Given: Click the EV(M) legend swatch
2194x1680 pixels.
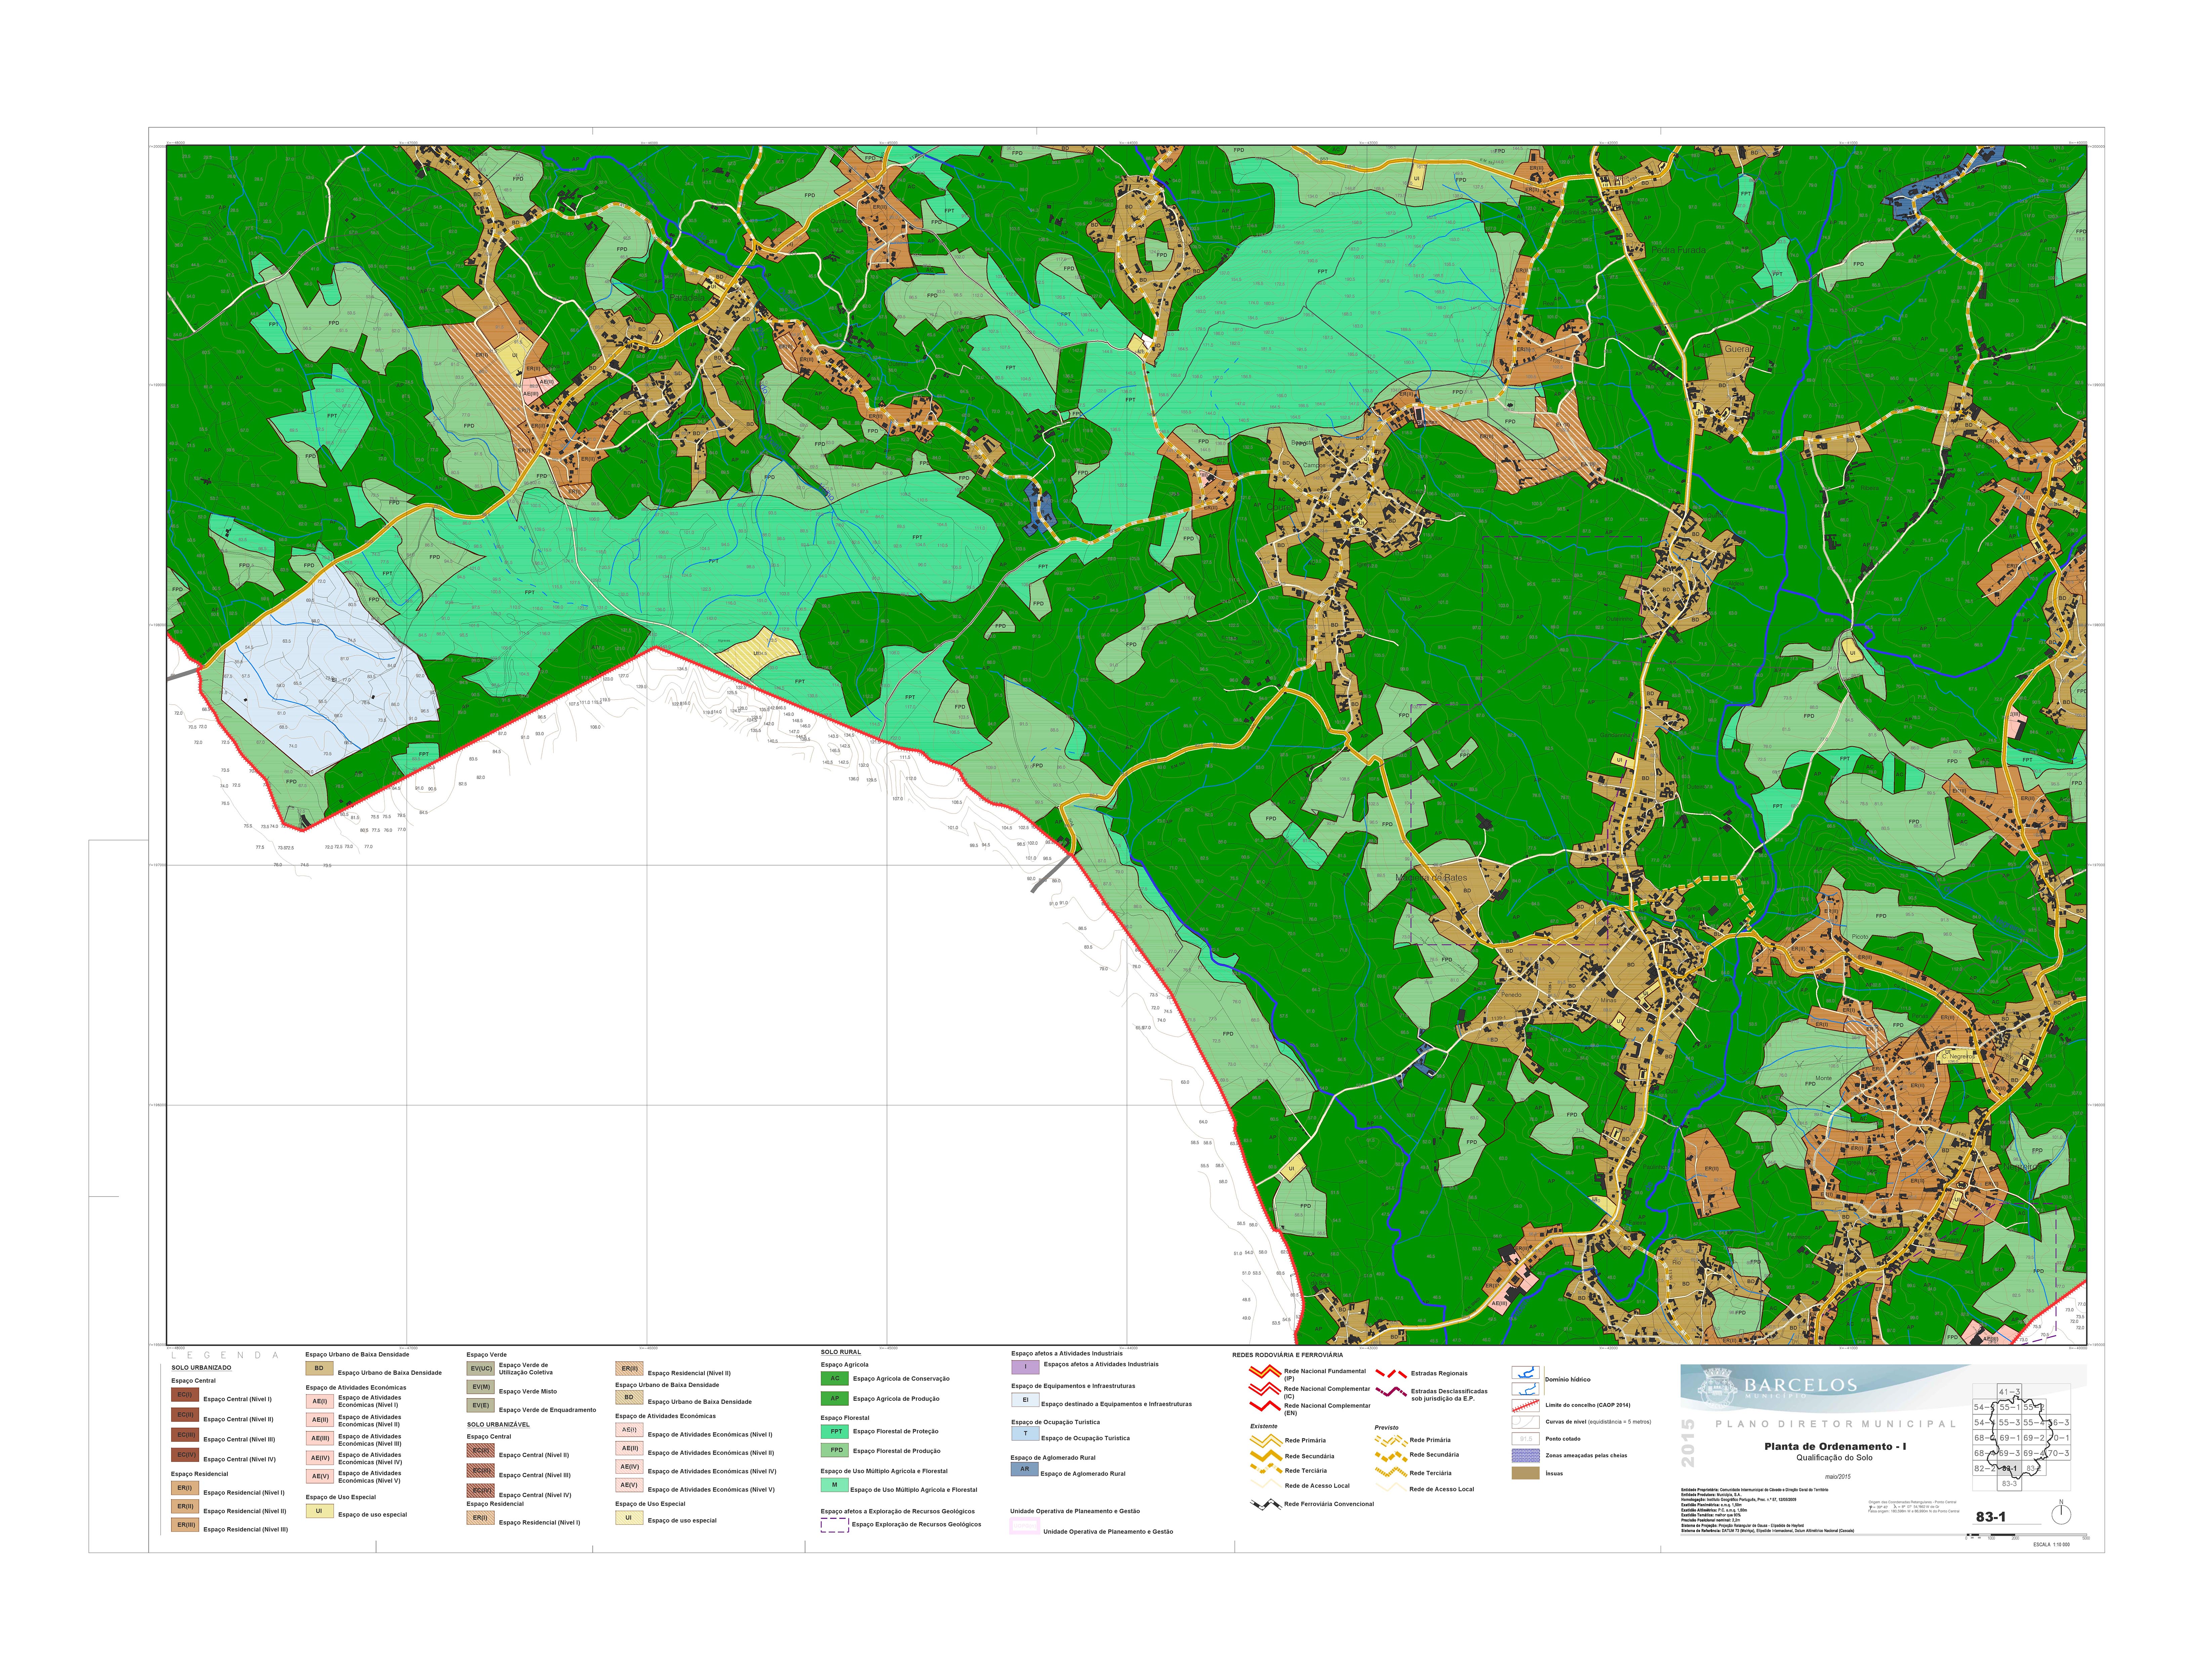Looking at the screenshot, I should (x=481, y=1387).
